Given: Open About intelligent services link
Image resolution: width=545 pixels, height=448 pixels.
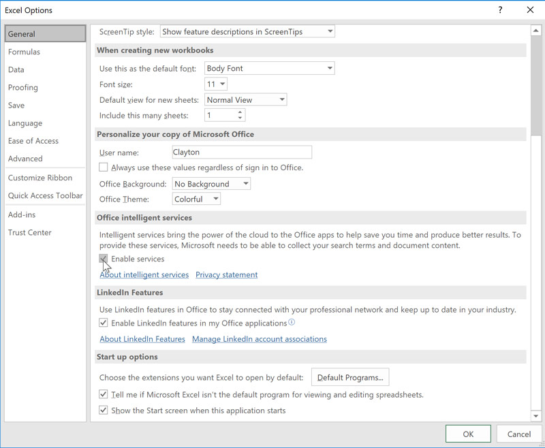Looking at the screenshot, I should point(144,274).
